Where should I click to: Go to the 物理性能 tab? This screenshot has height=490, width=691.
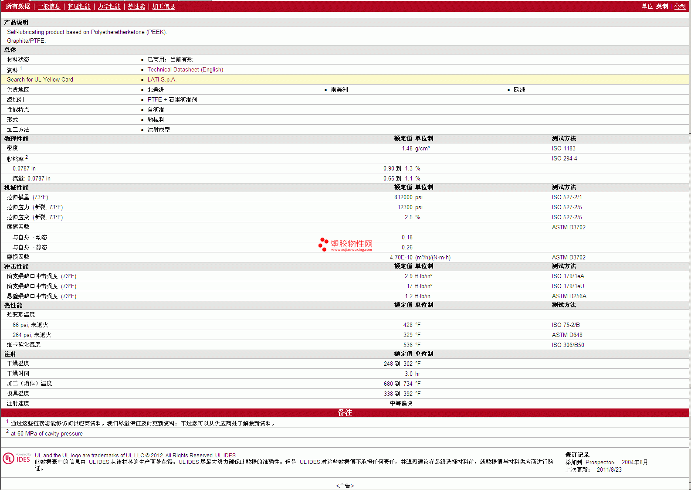[x=79, y=6]
